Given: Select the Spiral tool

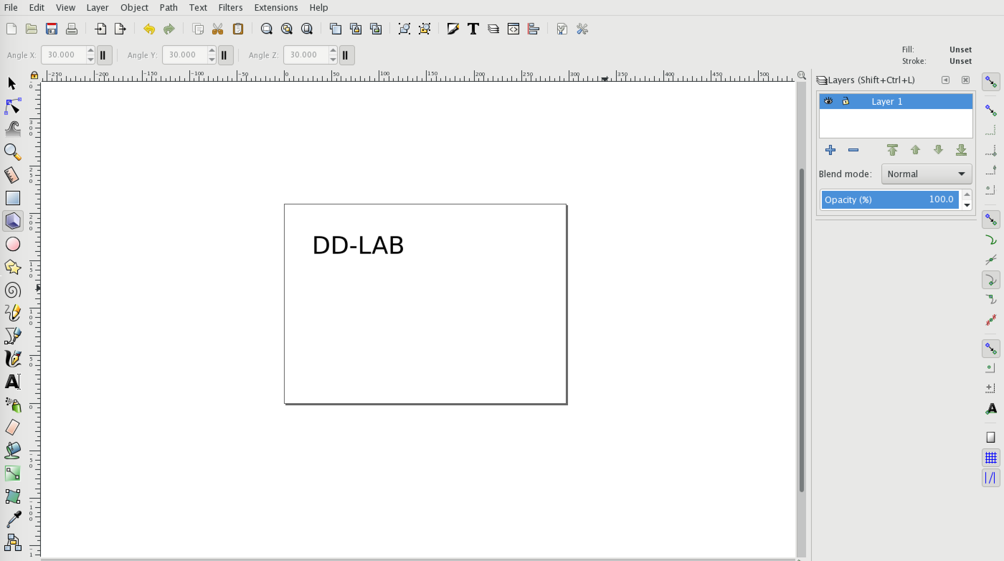Looking at the screenshot, I should tap(13, 291).
